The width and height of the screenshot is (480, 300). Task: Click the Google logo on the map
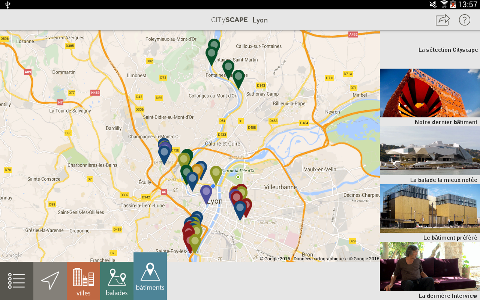click(12, 256)
